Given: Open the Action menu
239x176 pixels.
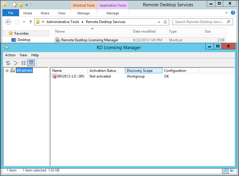Looking at the screenshot, I should click(10, 55).
